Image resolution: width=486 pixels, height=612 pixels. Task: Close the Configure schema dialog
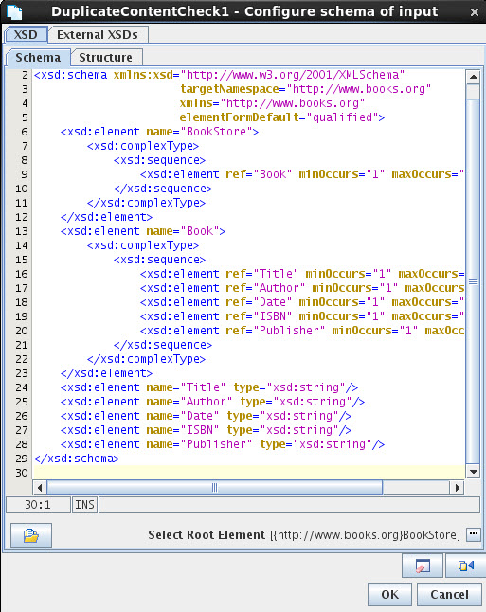[475, 12]
